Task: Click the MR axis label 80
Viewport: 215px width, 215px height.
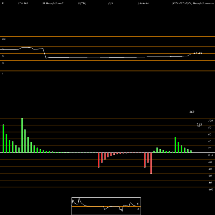Action: pos(210,128)
